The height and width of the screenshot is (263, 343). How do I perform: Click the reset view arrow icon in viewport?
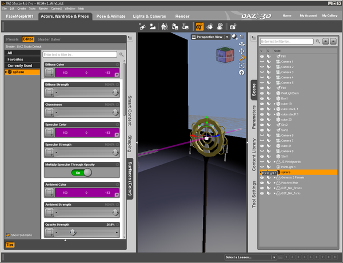pos(242,73)
